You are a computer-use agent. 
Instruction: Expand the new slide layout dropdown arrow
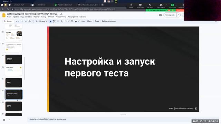[x=19, y=21]
